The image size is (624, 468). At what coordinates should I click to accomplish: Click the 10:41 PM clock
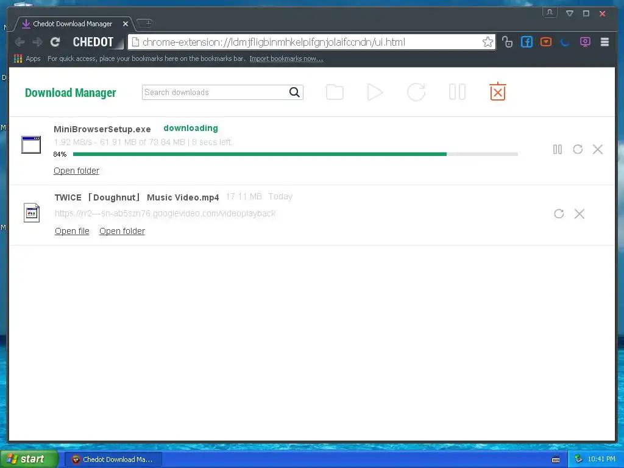click(601, 459)
